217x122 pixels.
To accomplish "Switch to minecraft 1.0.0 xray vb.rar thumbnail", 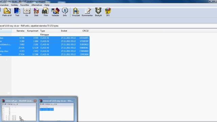I will [57, 112].
